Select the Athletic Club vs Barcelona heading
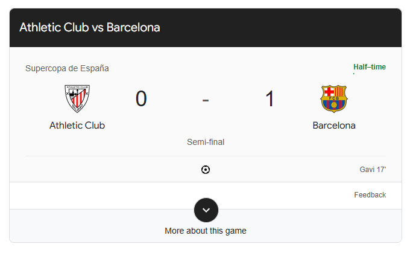This screenshot has width=410, height=256. click(90, 28)
